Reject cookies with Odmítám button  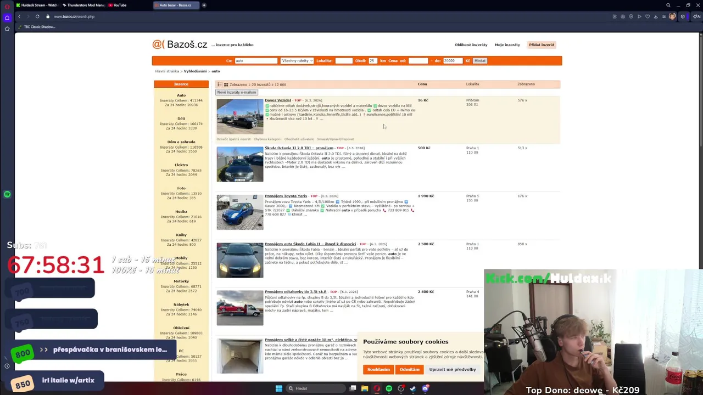(409, 369)
